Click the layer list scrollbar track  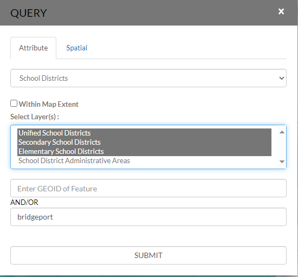pos(282,147)
